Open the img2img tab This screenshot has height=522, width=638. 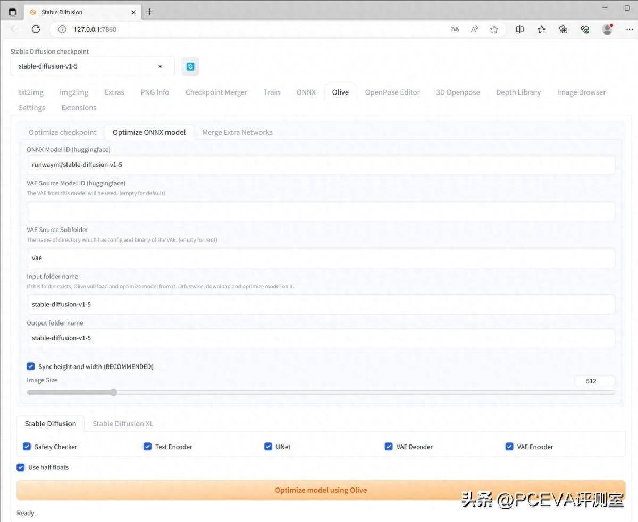point(74,92)
